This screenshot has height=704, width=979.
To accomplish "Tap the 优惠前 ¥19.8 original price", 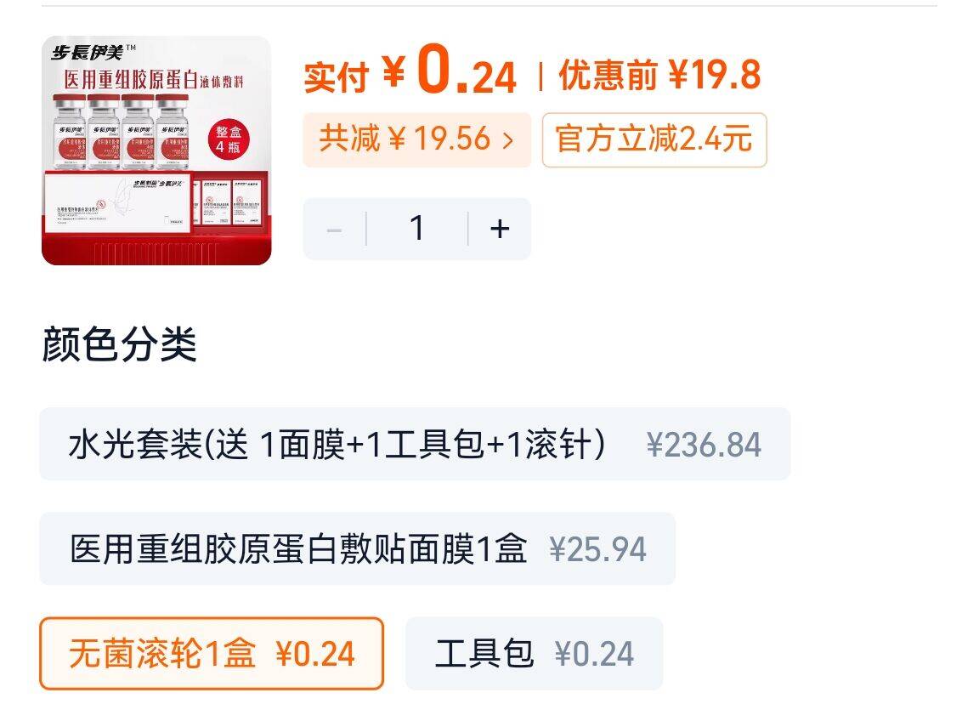I will tap(659, 76).
